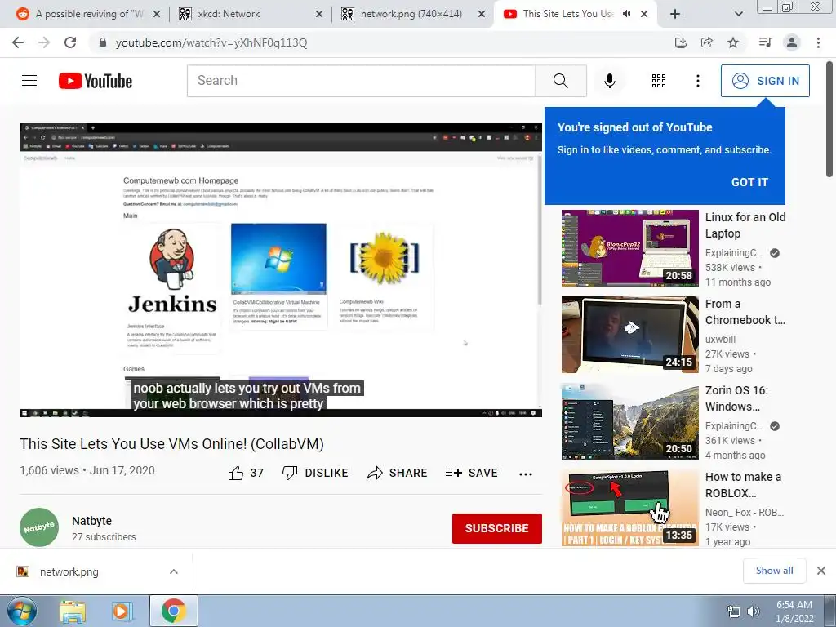Launch Windows Media Player from taskbar
The image size is (836, 627).
121,612
